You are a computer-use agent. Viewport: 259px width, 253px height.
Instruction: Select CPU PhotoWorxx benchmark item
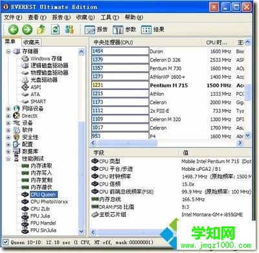pyautogui.click(x=45, y=202)
